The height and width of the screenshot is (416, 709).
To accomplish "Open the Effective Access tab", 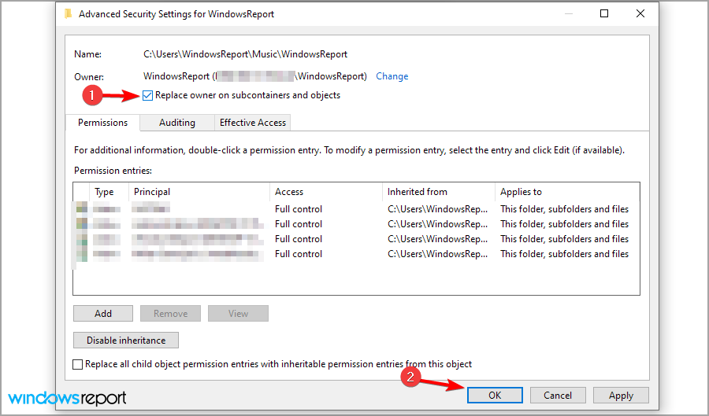I will pyautogui.click(x=254, y=123).
